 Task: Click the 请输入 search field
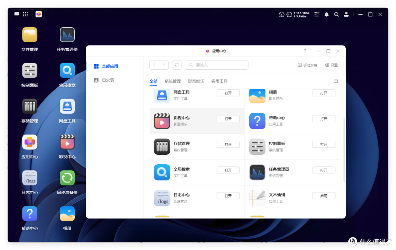pos(217,65)
